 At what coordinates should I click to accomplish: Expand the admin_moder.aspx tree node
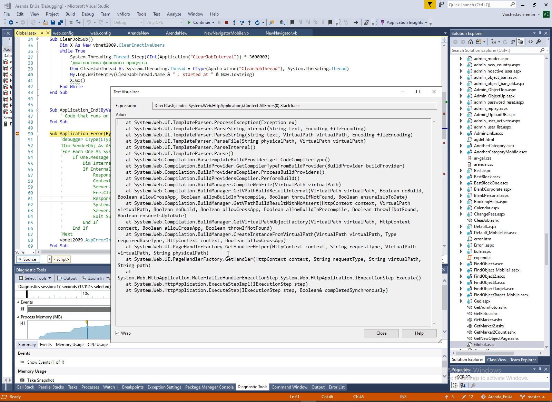[x=461, y=59]
